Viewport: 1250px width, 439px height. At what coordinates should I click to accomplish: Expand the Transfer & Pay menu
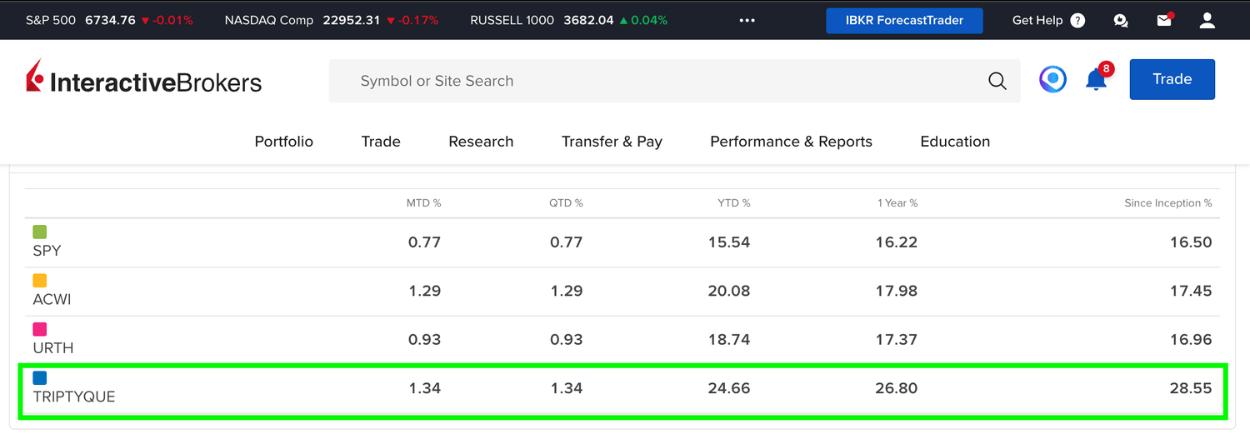pyautogui.click(x=612, y=142)
